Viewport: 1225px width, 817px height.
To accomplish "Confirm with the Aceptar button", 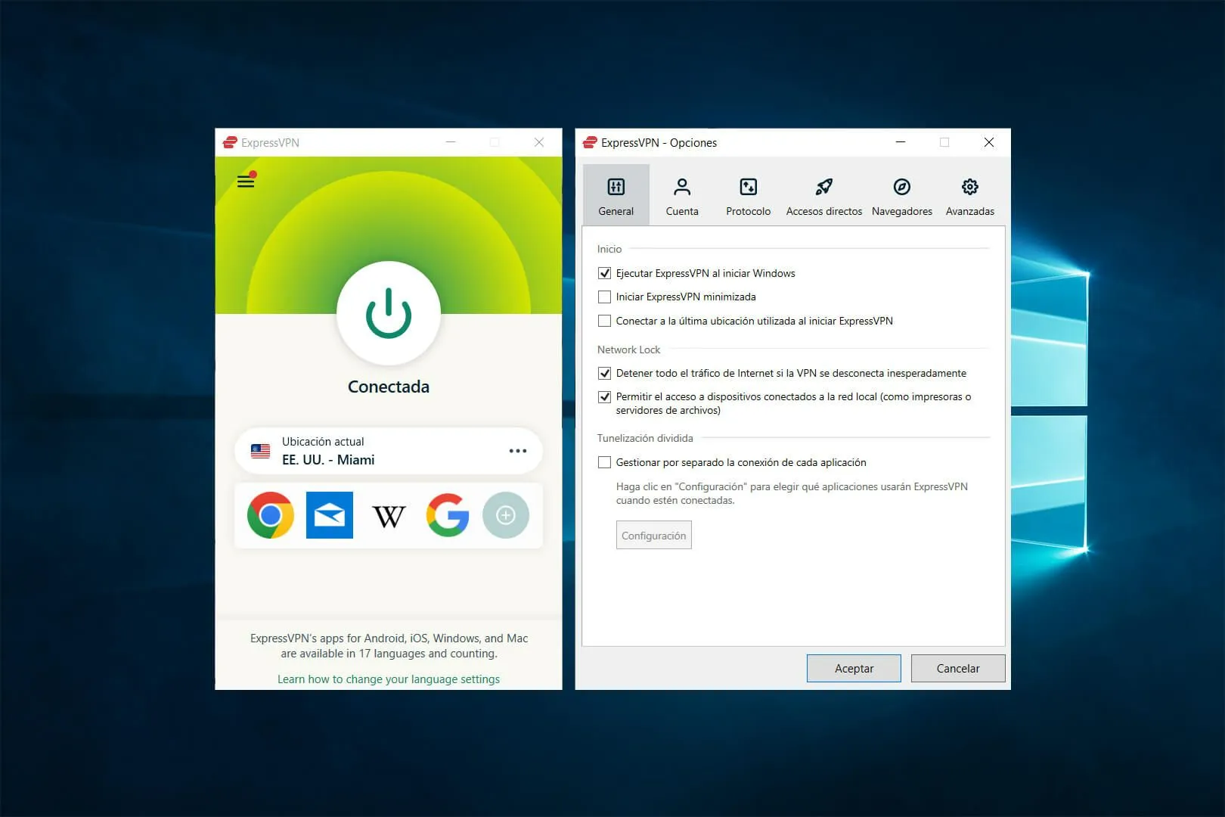I will 854,669.
